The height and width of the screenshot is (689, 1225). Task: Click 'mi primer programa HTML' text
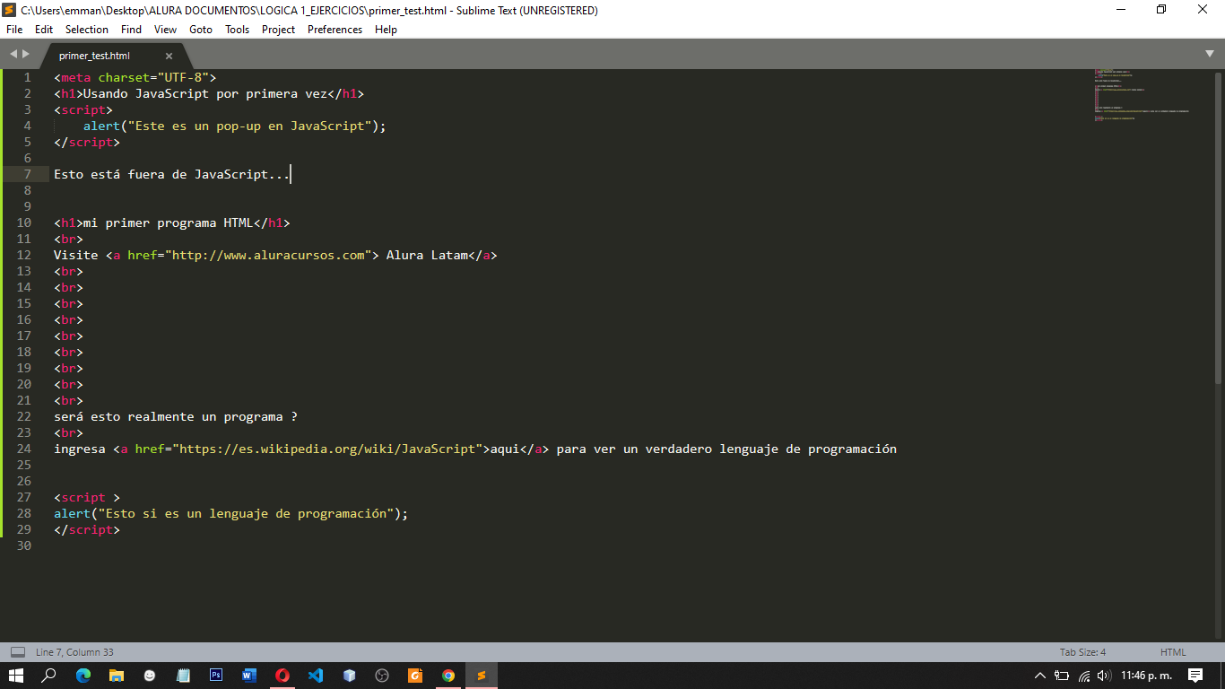[169, 222]
